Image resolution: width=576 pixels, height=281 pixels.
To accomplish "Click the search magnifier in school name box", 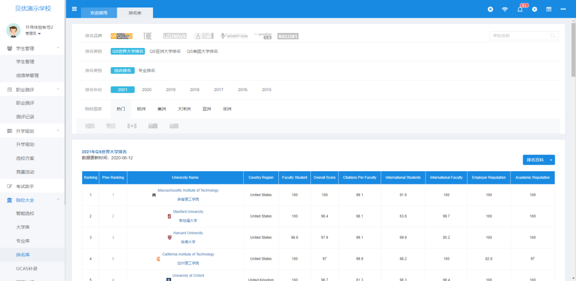I will (553, 36).
